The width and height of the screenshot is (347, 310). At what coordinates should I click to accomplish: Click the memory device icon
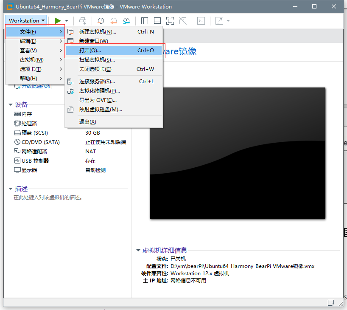(17, 114)
